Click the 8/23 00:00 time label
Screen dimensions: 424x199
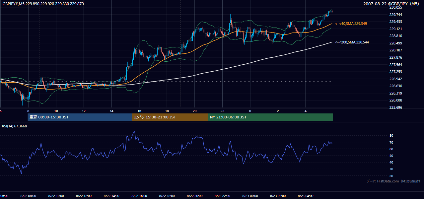(x=250, y=196)
